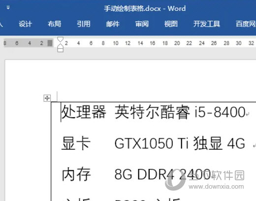Viewport: 256px width, 201px height.
Task: Select the first line indent ruler marker
Action: 60,39
